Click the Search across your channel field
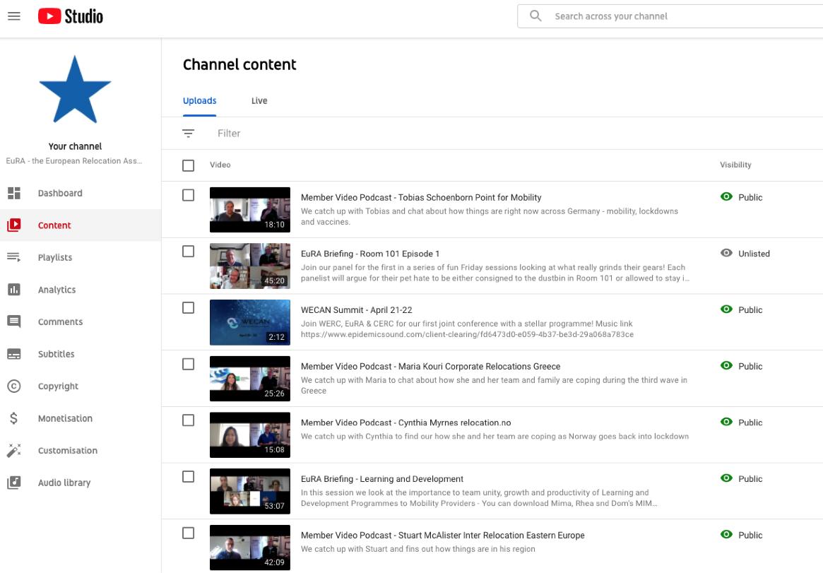 point(670,16)
